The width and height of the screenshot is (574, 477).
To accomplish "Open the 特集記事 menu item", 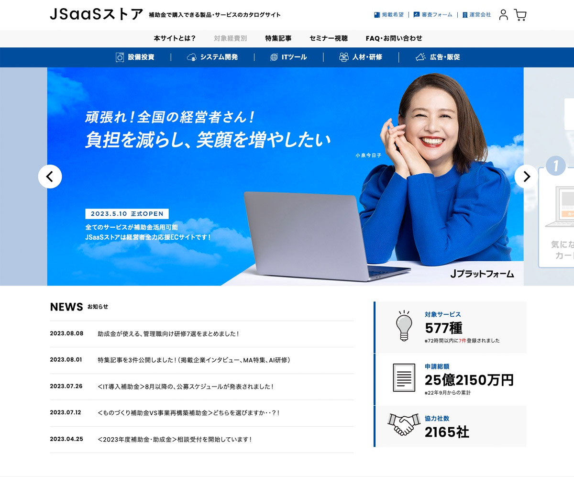I will coord(278,38).
